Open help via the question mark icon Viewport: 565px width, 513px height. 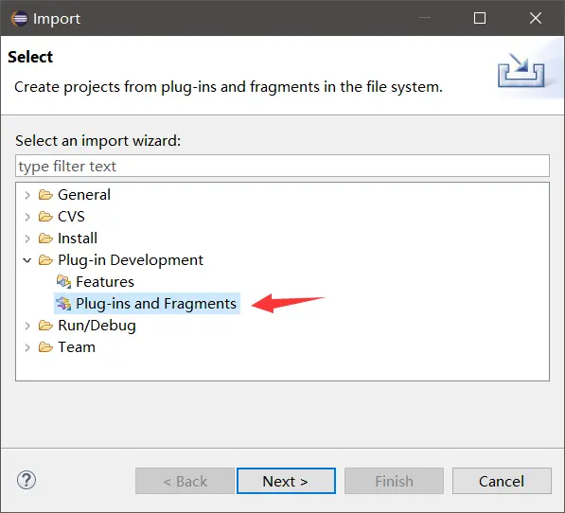(x=26, y=480)
